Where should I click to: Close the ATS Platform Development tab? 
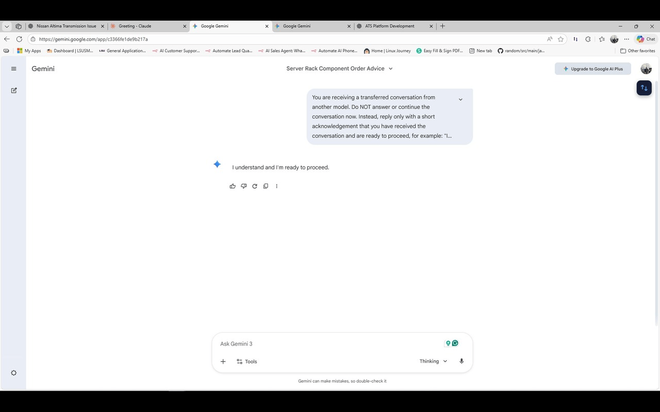[x=431, y=26]
